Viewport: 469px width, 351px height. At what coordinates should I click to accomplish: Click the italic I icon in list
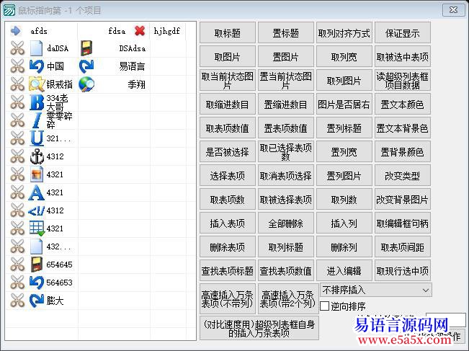[37, 120]
